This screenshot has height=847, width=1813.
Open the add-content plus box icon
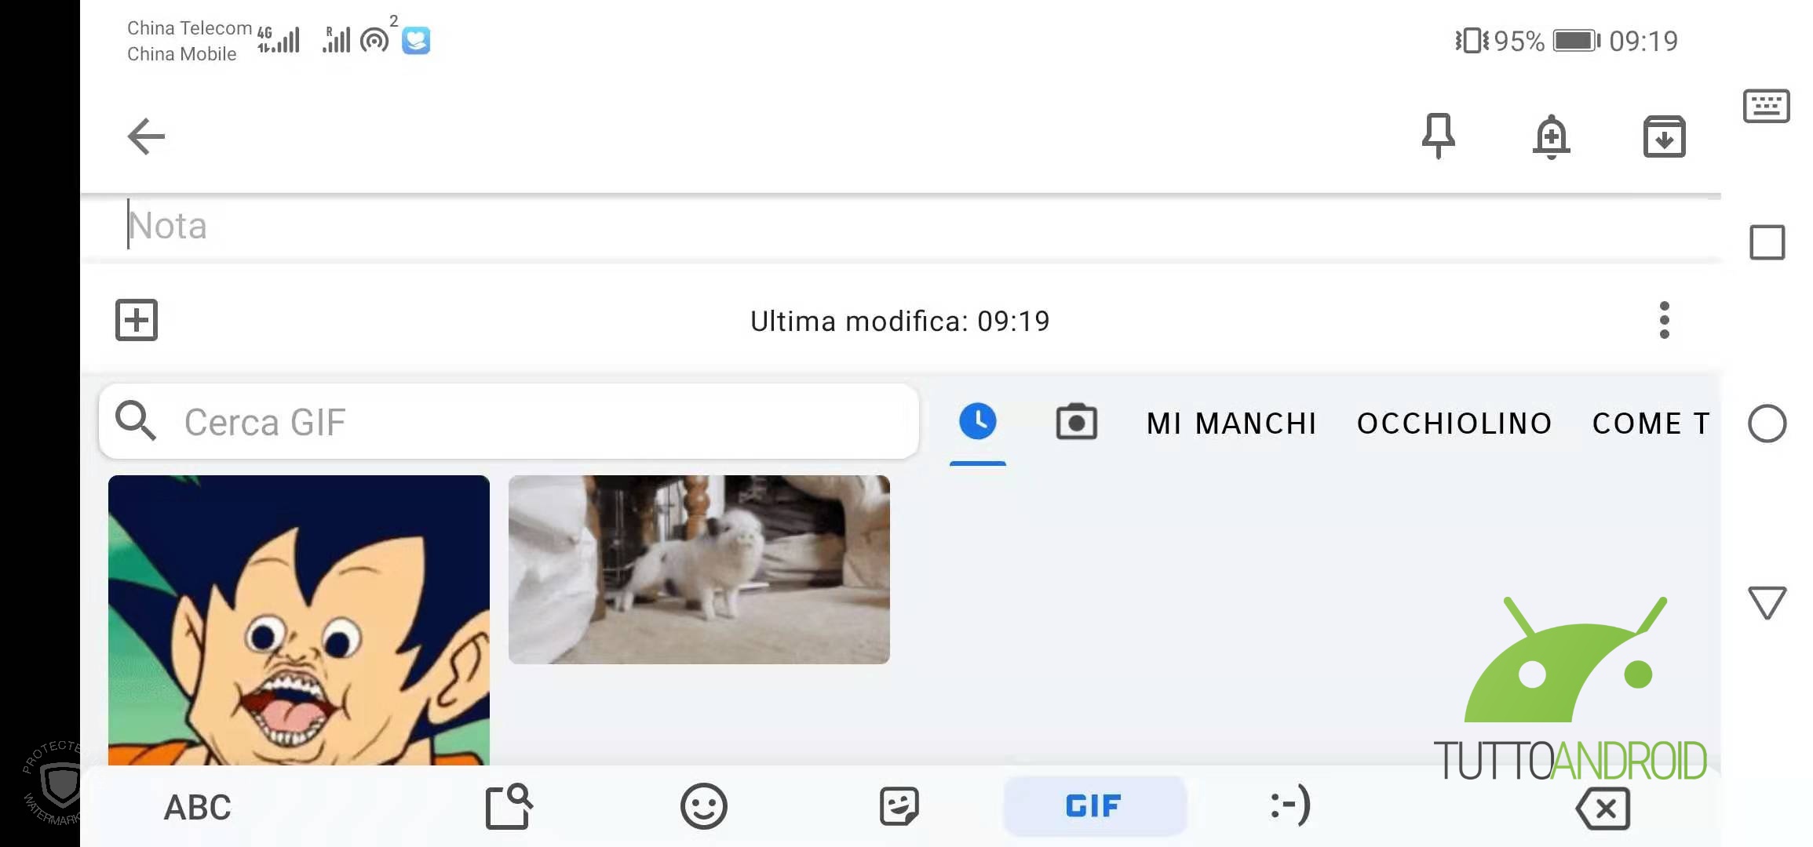pyautogui.click(x=137, y=320)
